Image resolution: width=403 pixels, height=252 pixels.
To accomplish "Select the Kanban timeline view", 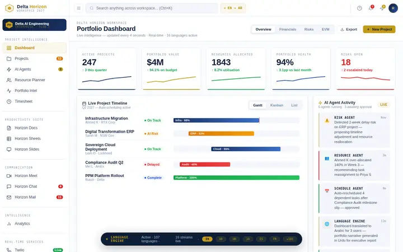I will point(277,105).
